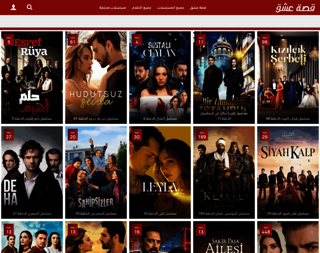This screenshot has width=320, height=253.
Task: Click the episode 5 badge on Eşref Rüya
Action: tap(9, 40)
